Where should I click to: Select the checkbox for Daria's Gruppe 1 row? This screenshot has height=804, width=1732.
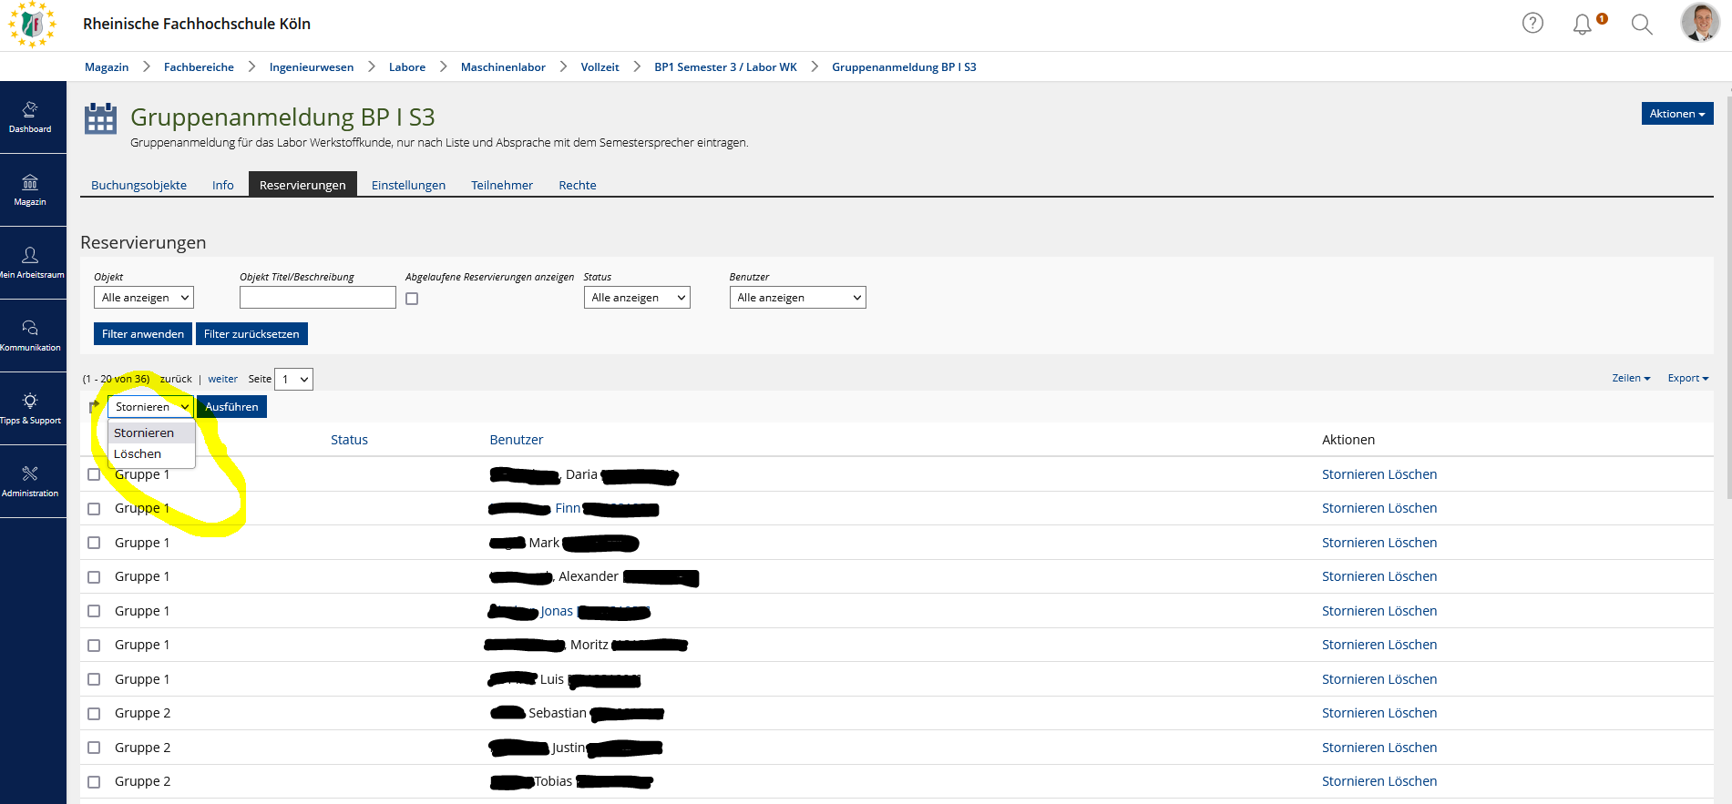(94, 474)
